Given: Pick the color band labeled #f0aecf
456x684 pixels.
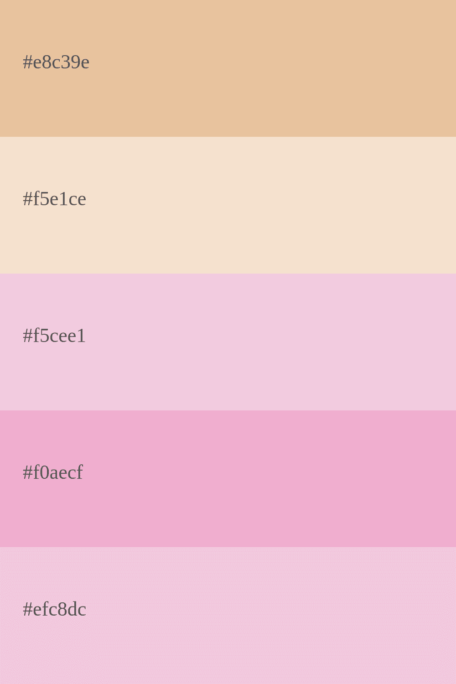Looking at the screenshot, I should (x=274, y=502).
